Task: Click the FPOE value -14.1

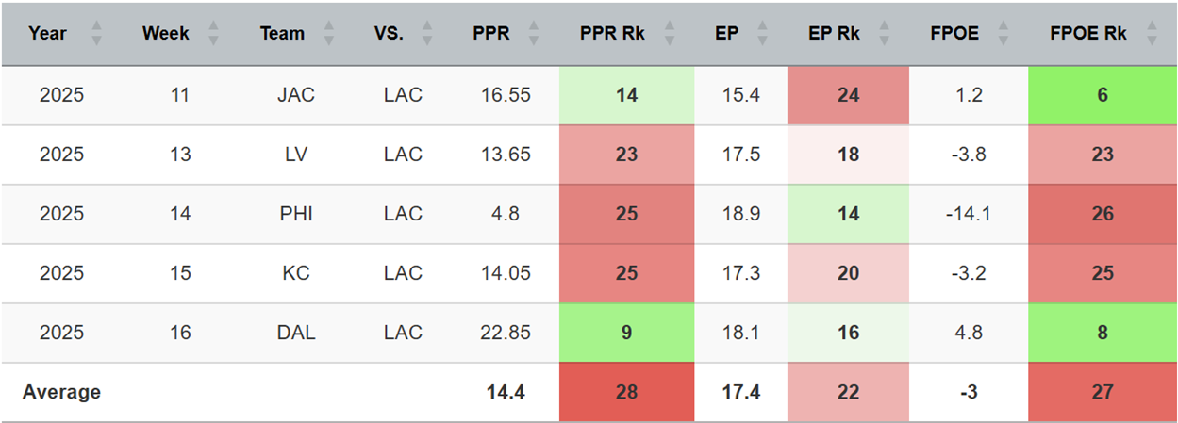Action: pyautogui.click(x=969, y=214)
